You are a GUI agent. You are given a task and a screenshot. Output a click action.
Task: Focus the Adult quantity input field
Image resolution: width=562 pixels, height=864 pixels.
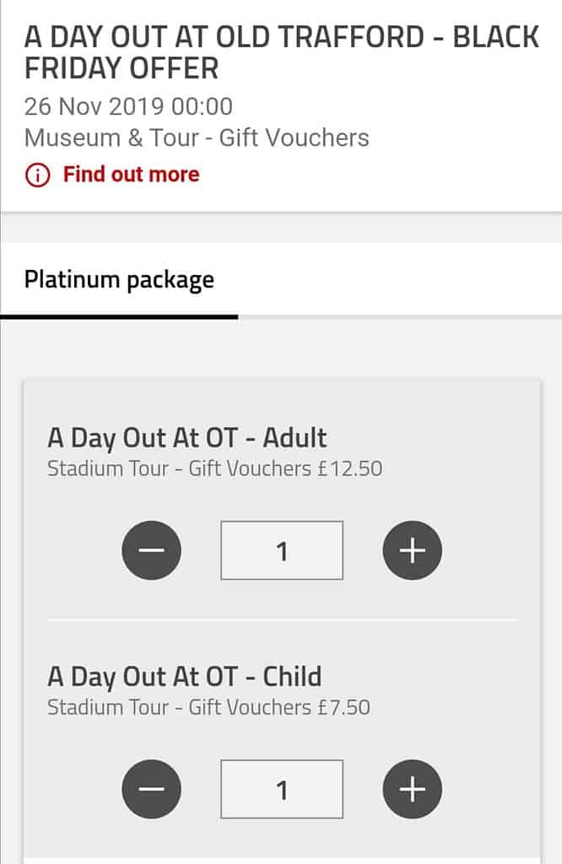282,550
